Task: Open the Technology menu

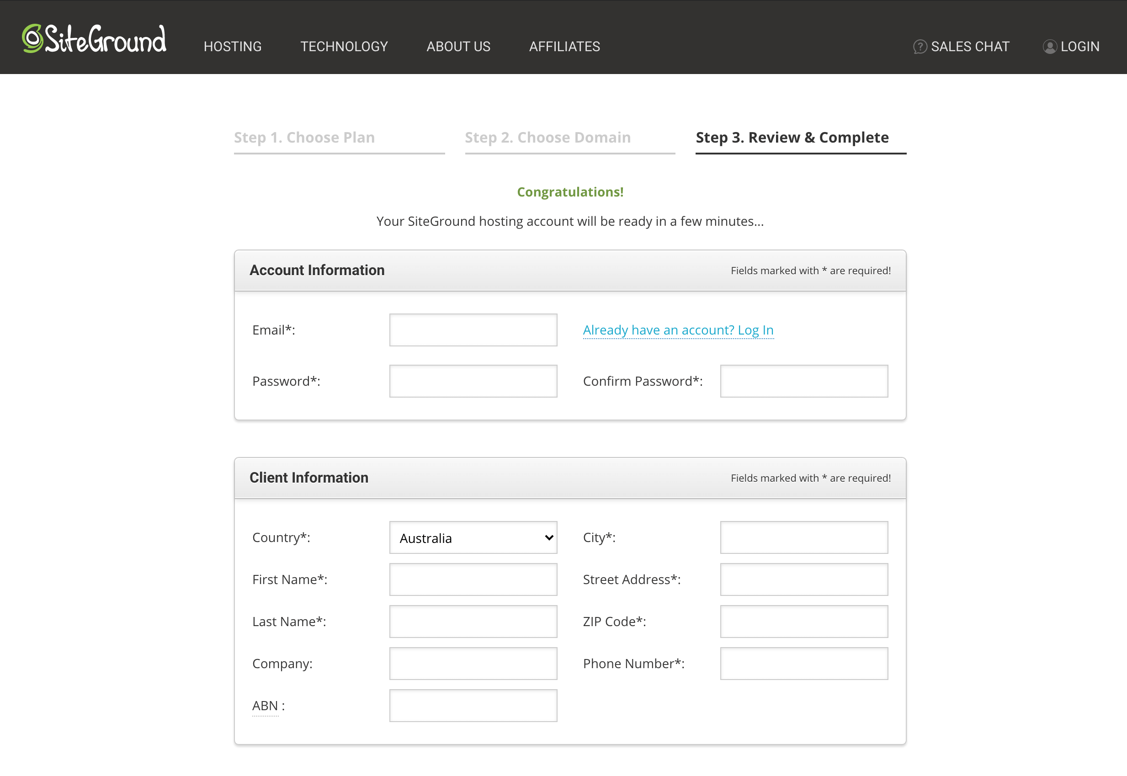Action: click(344, 47)
